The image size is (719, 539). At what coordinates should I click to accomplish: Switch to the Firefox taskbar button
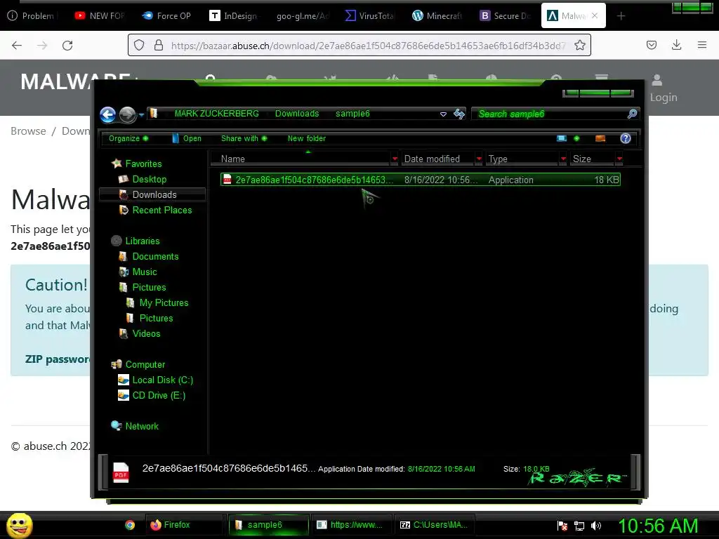185,525
